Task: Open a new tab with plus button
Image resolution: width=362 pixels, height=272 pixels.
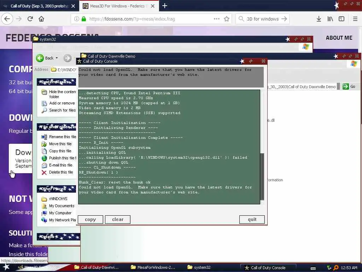Action: point(165,6)
